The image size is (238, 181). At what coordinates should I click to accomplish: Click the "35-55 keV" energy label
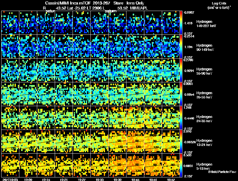click(x=204, y=97)
